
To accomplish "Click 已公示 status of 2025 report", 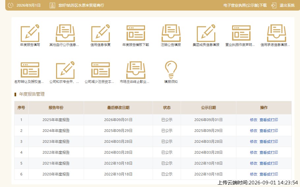I will [x=167, y=120].
